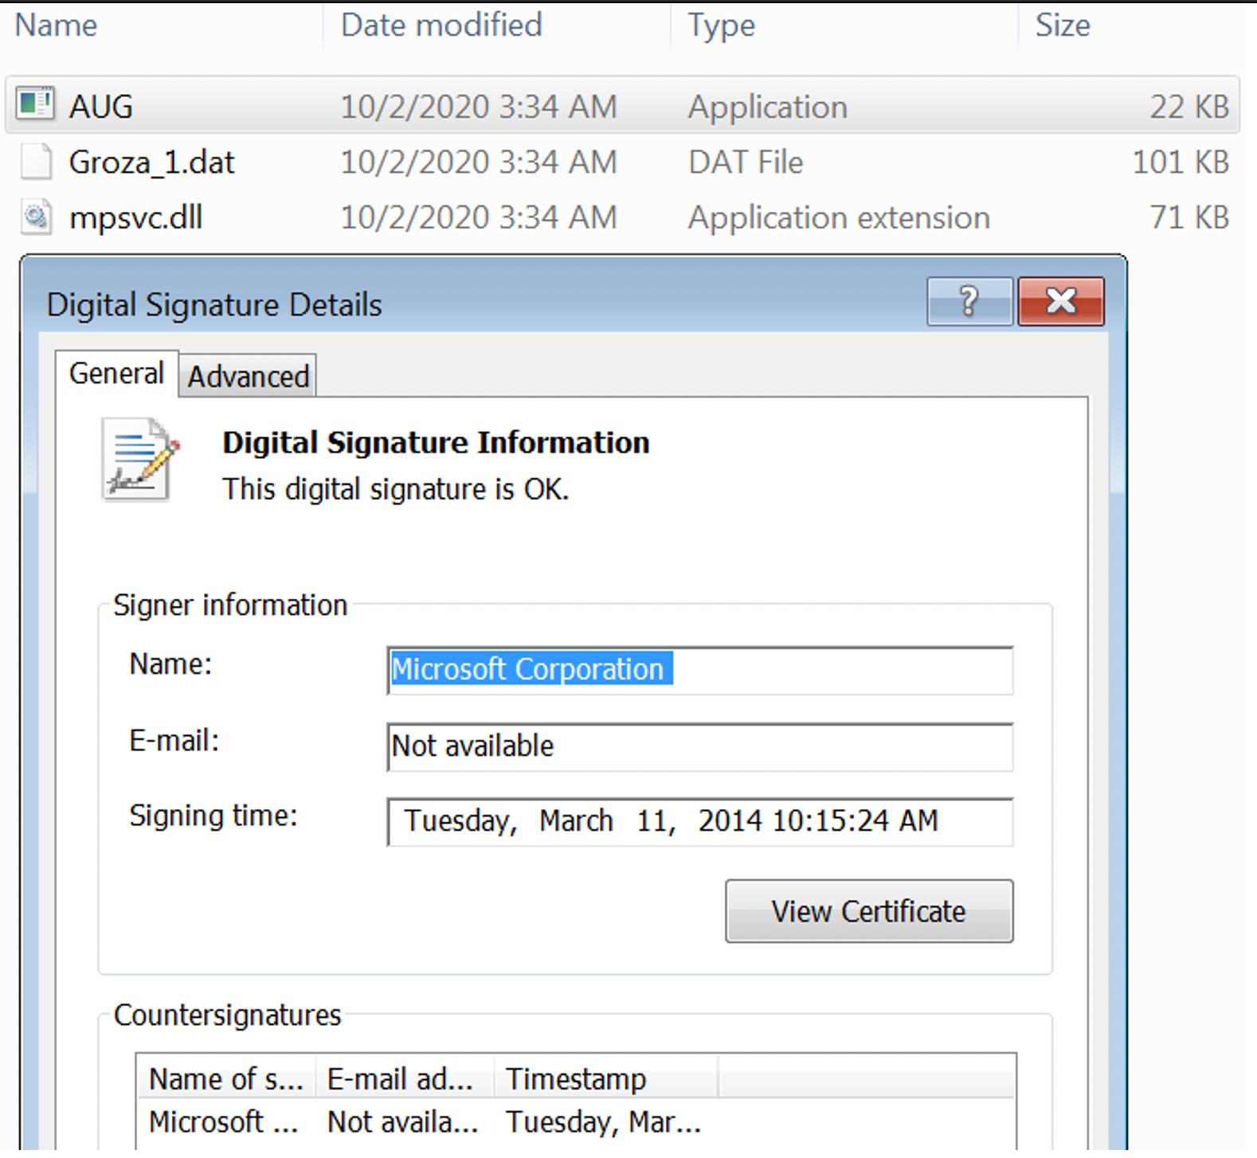Viewport: 1257px width, 1158px height.
Task: Click the E-mail field showing Not available
Action: (700, 746)
